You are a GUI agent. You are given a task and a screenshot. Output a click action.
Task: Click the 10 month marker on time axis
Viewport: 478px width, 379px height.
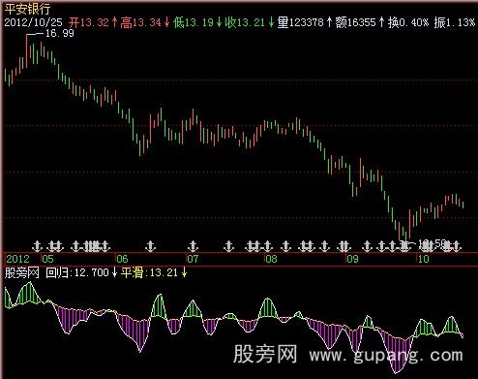point(424,259)
